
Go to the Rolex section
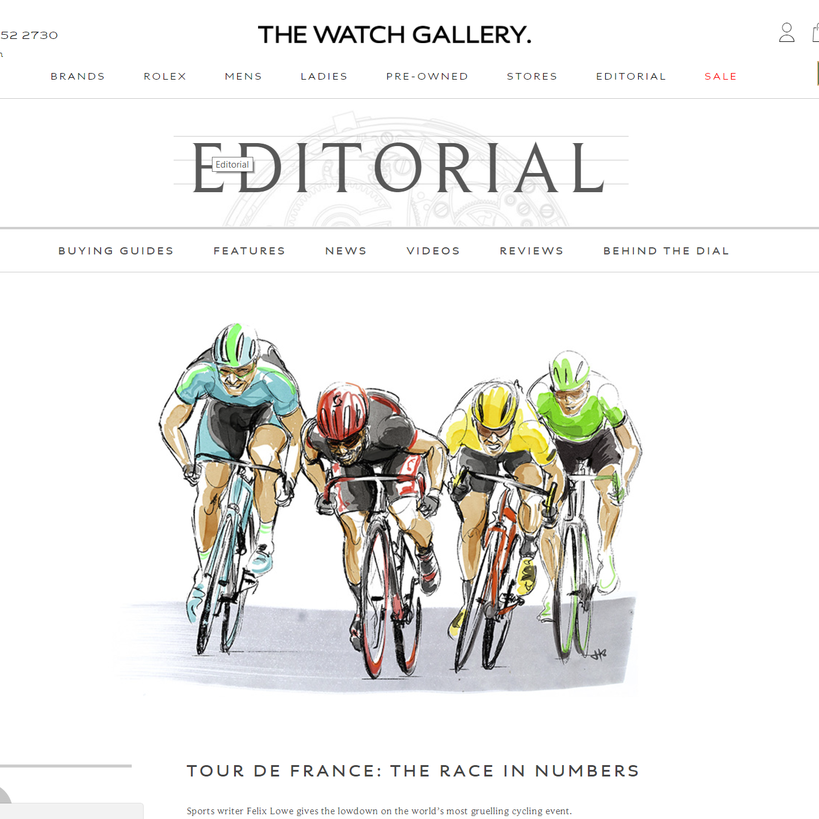(x=165, y=77)
